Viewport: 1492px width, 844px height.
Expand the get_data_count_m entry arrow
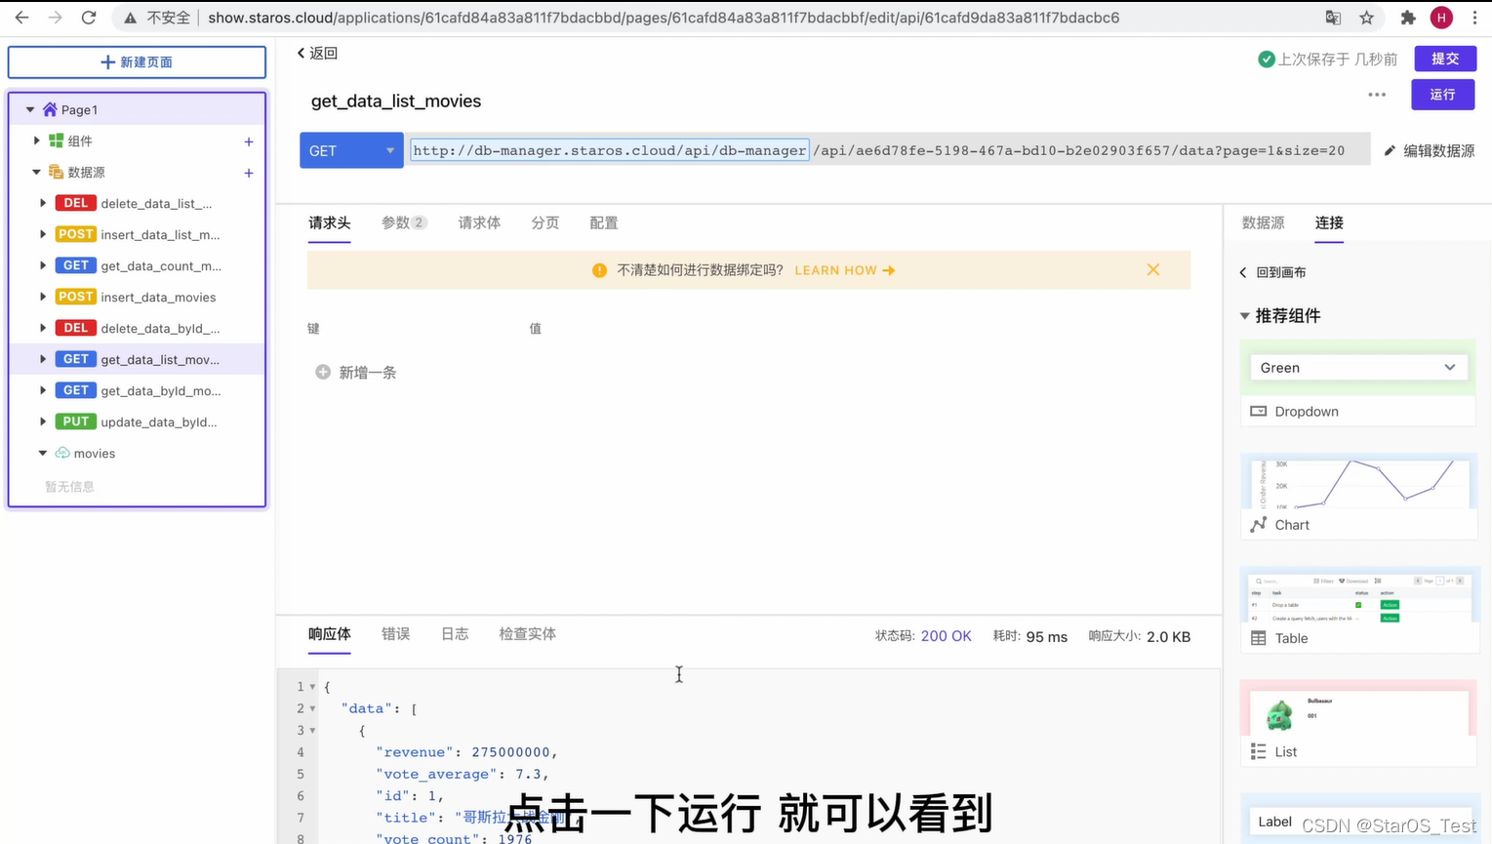[43, 265]
